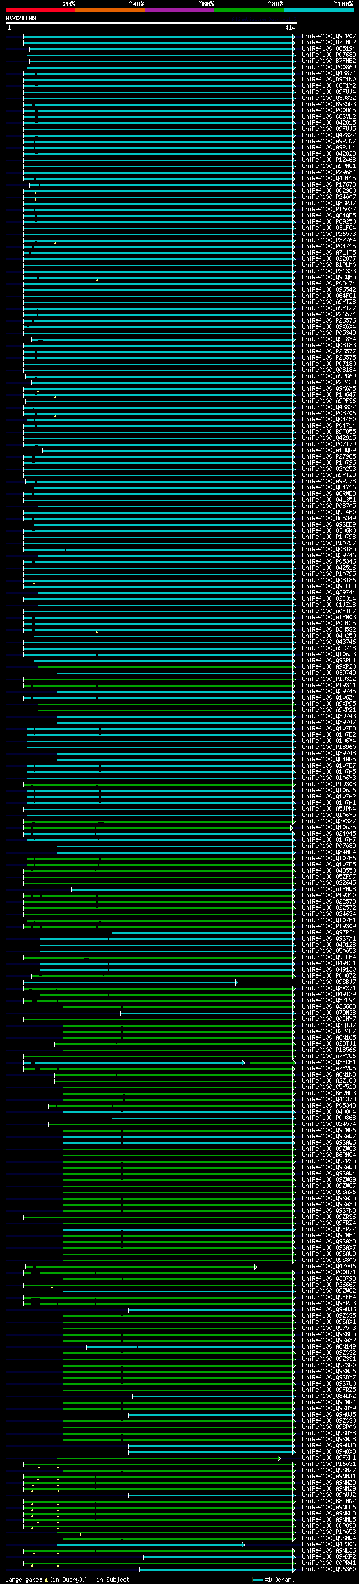Click the red 20% identity legend segment

pos(40,10)
